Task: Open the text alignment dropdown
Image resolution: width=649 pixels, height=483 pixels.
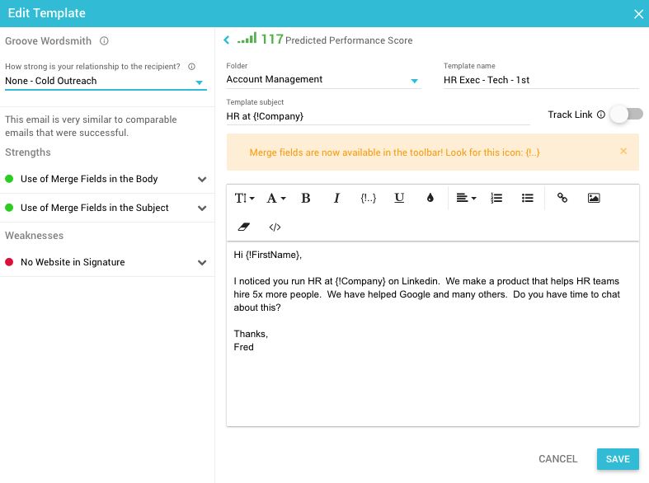Action: pyautogui.click(x=466, y=198)
